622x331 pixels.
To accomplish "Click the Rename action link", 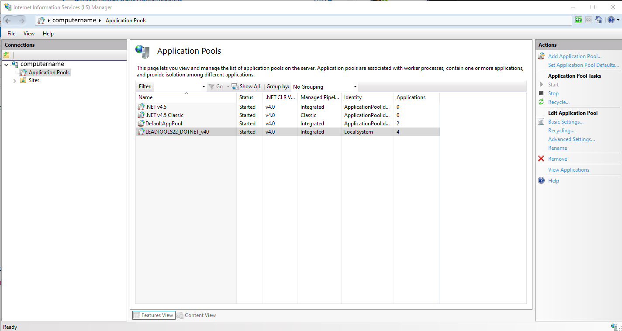I will tap(558, 148).
